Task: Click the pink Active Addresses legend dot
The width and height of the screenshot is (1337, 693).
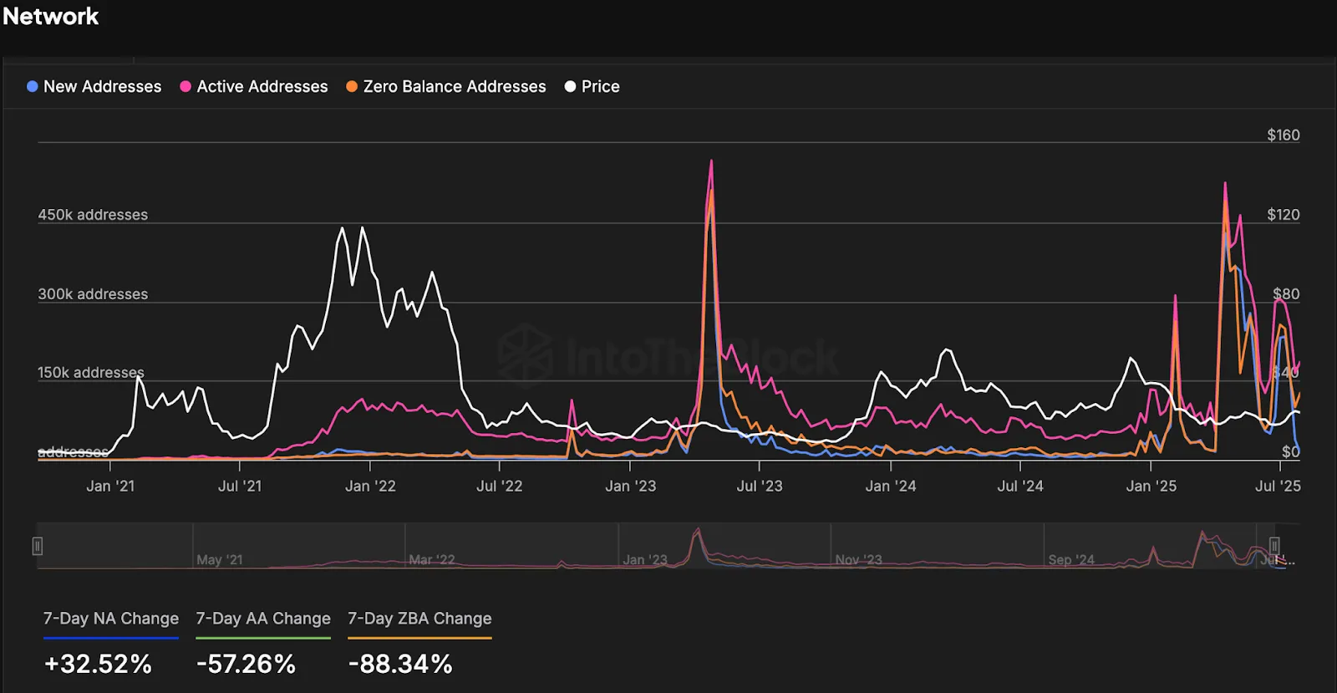Action: [186, 87]
